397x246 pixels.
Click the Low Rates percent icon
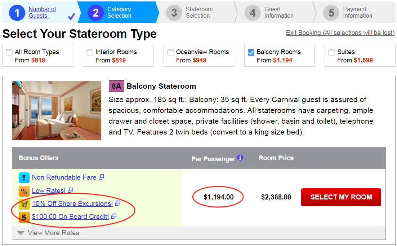pos(24,191)
